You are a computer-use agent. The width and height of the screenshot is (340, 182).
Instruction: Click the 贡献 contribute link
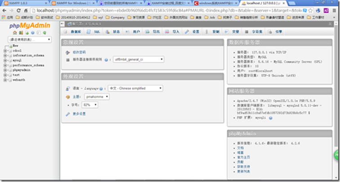click(x=241, y=162)
